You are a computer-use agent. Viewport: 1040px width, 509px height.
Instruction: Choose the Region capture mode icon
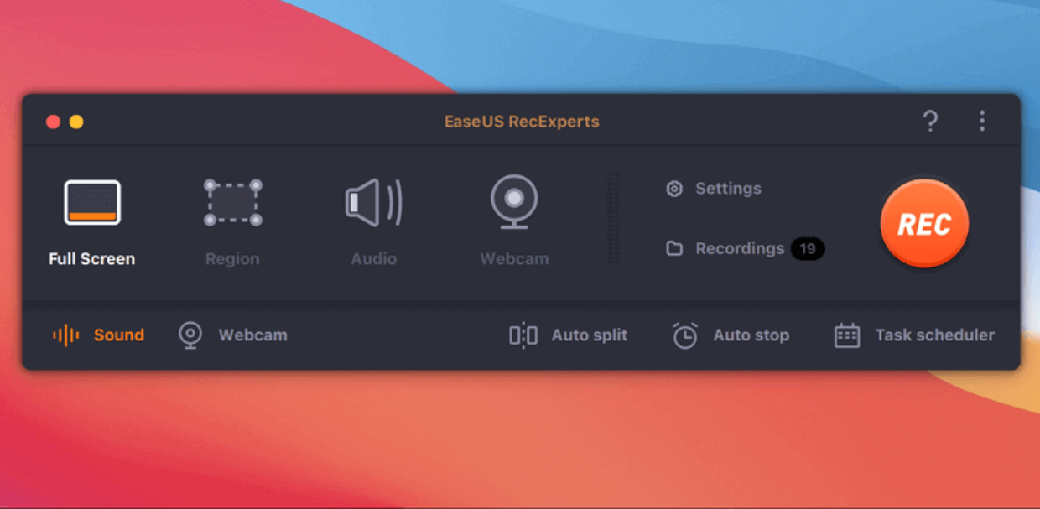[233, 202]
